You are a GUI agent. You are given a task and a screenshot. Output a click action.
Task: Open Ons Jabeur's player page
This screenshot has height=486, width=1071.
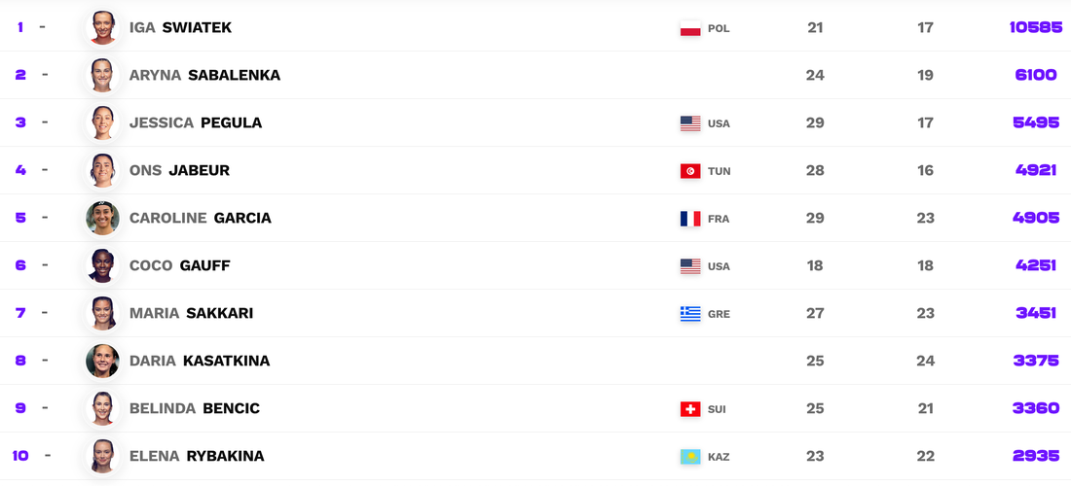pyautogui.click(x=179, y=170)
